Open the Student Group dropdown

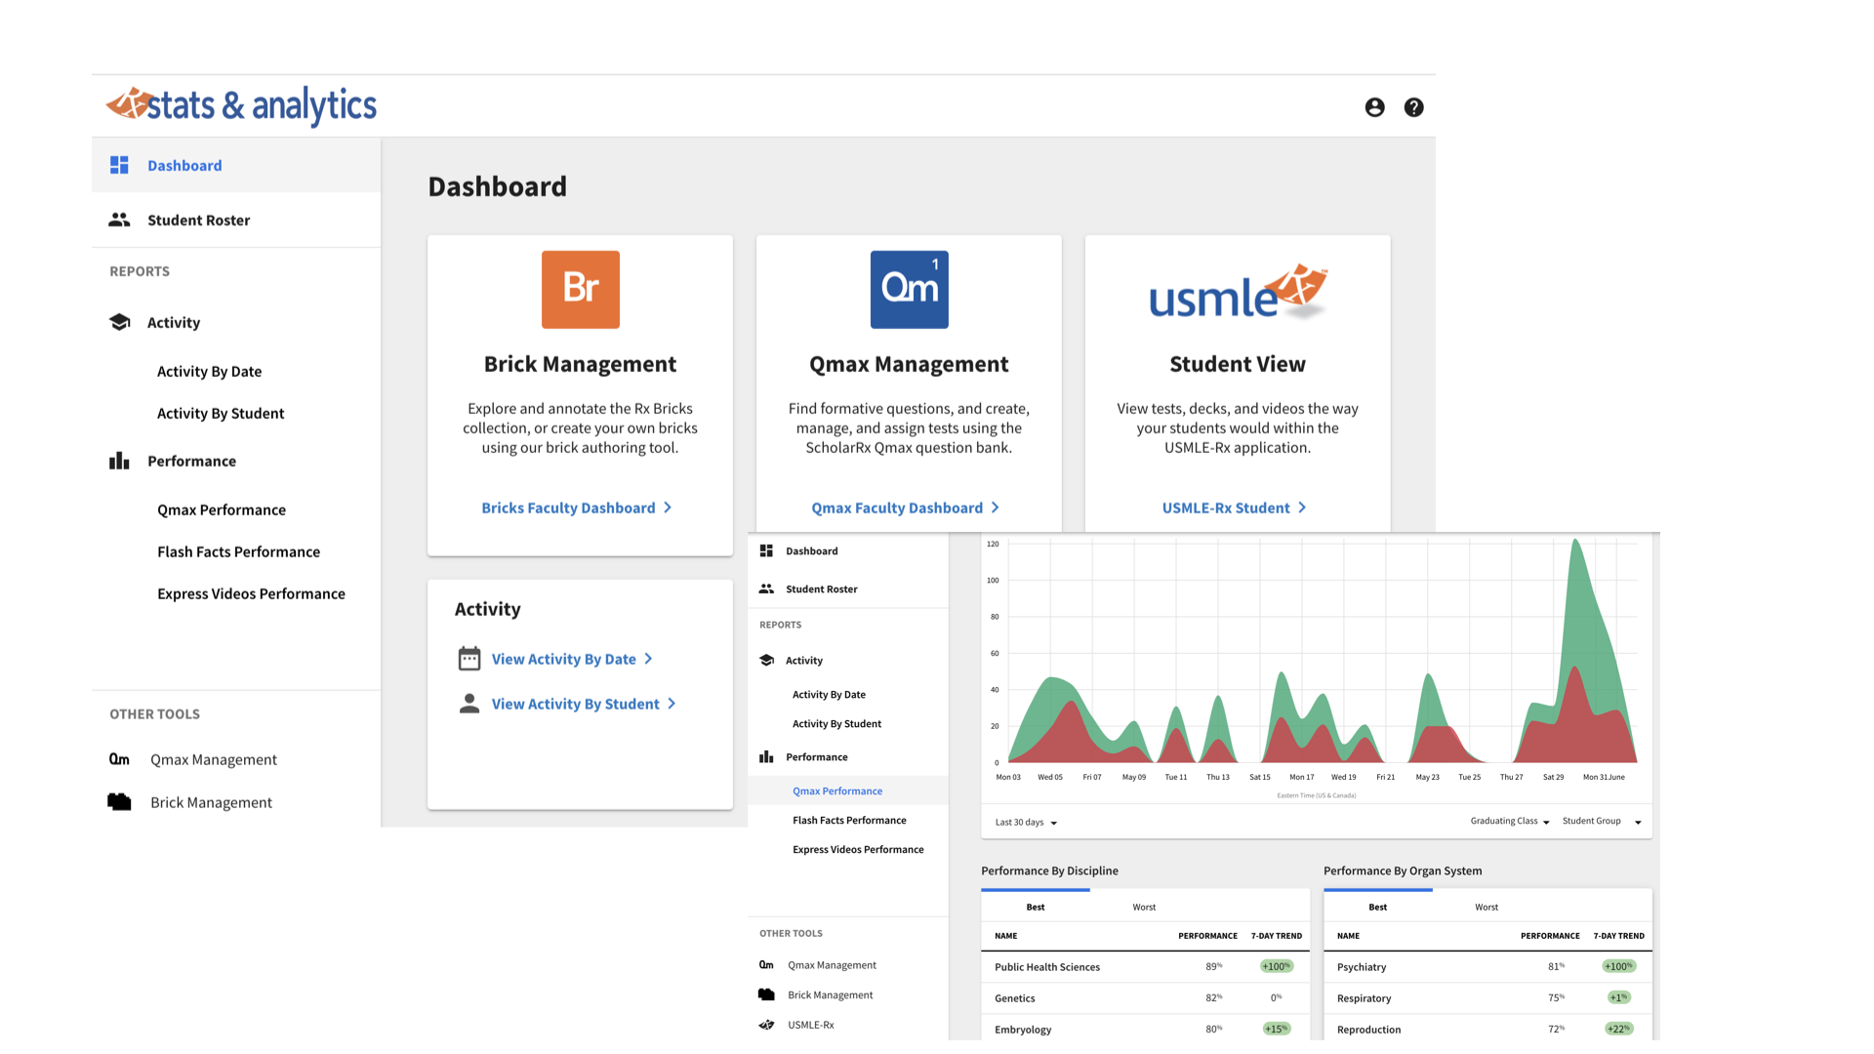pyautogui.click(x=1602, y=822)
